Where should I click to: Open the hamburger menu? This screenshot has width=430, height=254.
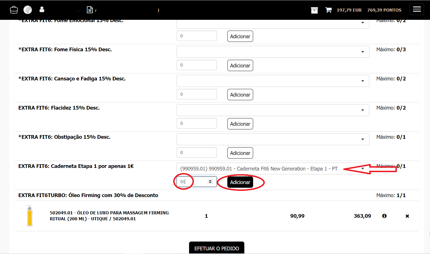tap(417, 9)
